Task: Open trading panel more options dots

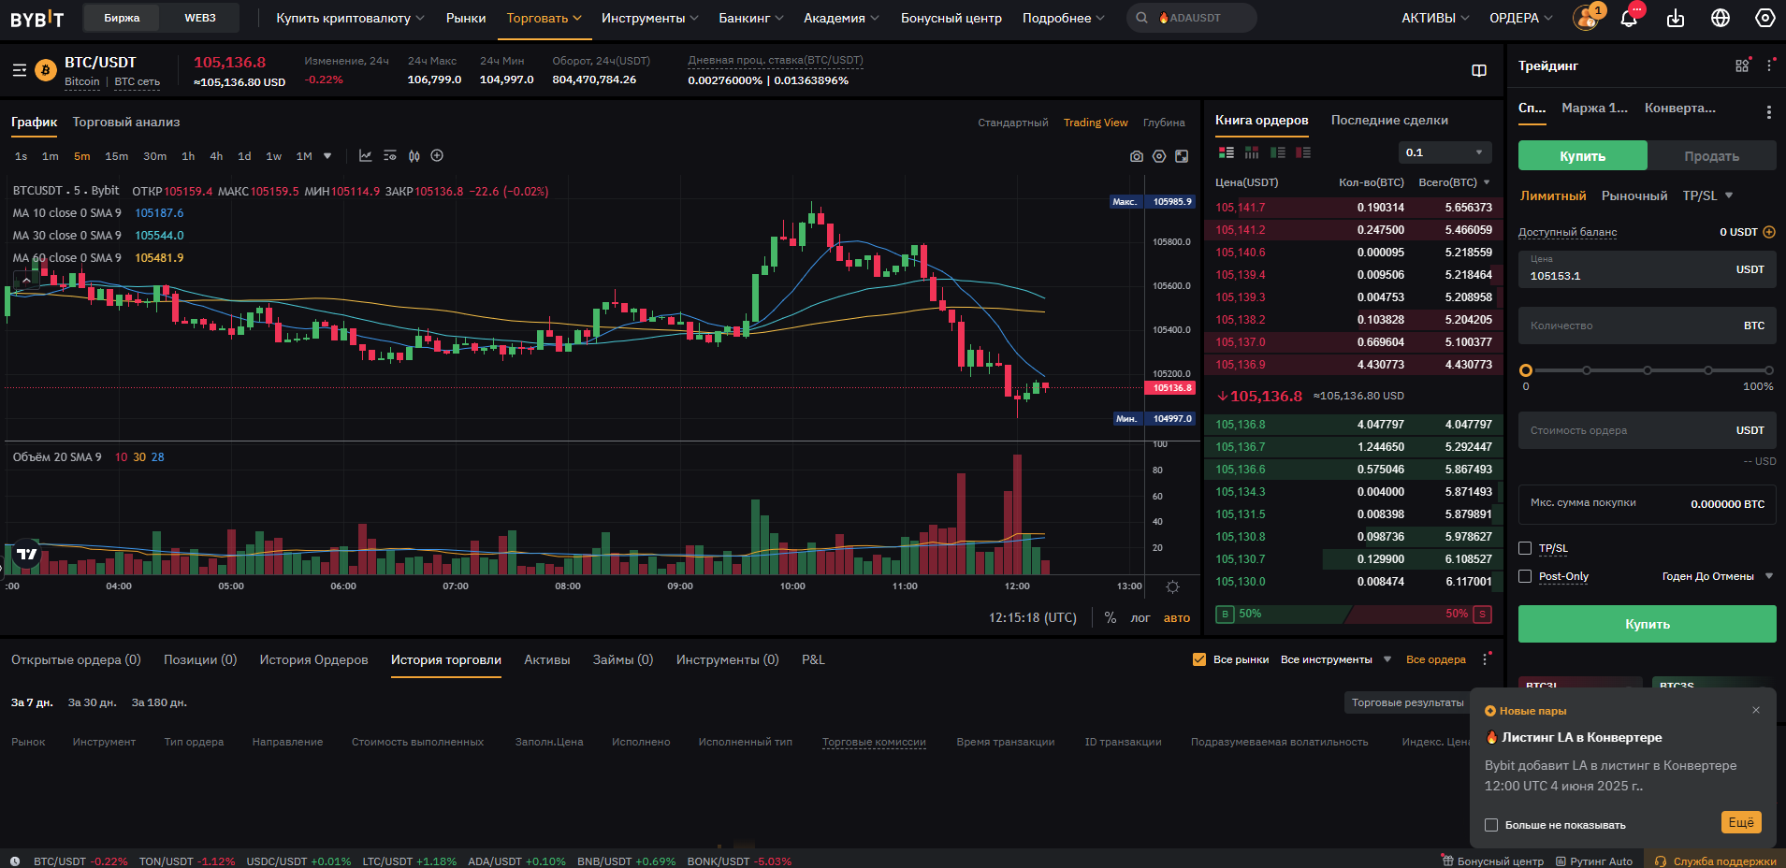Action: (1769, 65)
